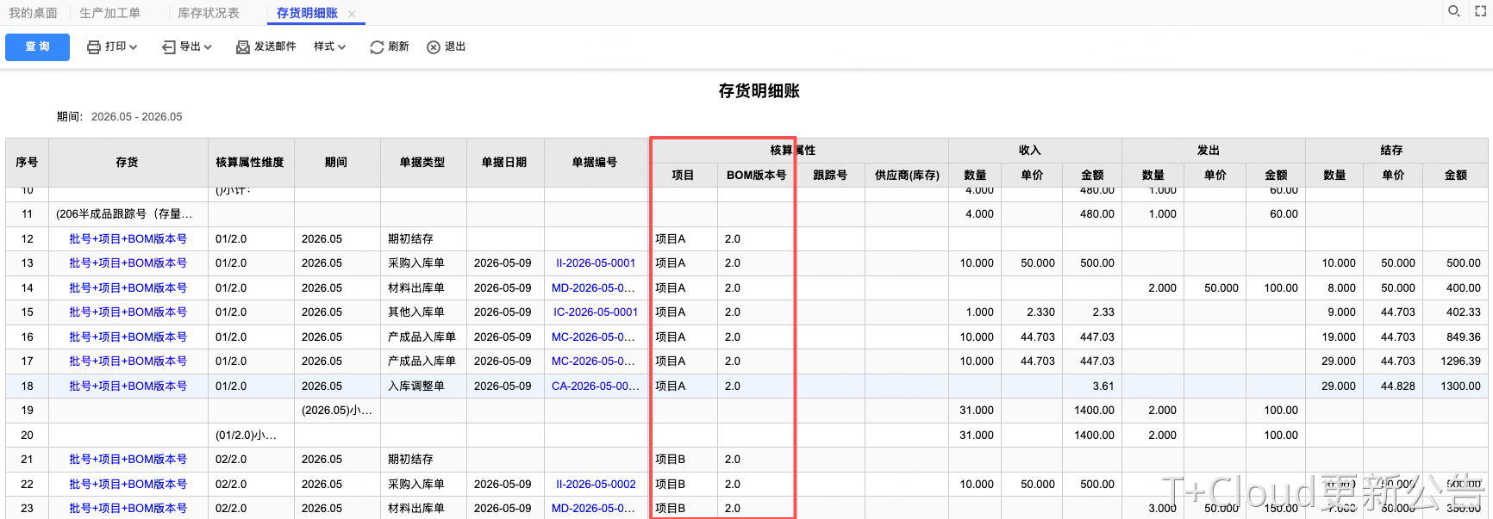The height and width of the screenshot is (519, 1493).
Task: Click the 核算属性维度 column header
Action: 250,163
